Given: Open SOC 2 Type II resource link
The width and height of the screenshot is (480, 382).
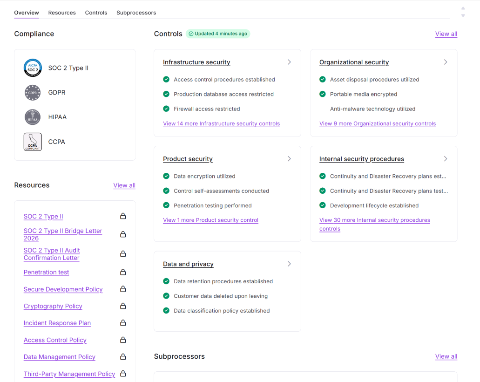Looking at the screenshot, I should tap(43, 216).
